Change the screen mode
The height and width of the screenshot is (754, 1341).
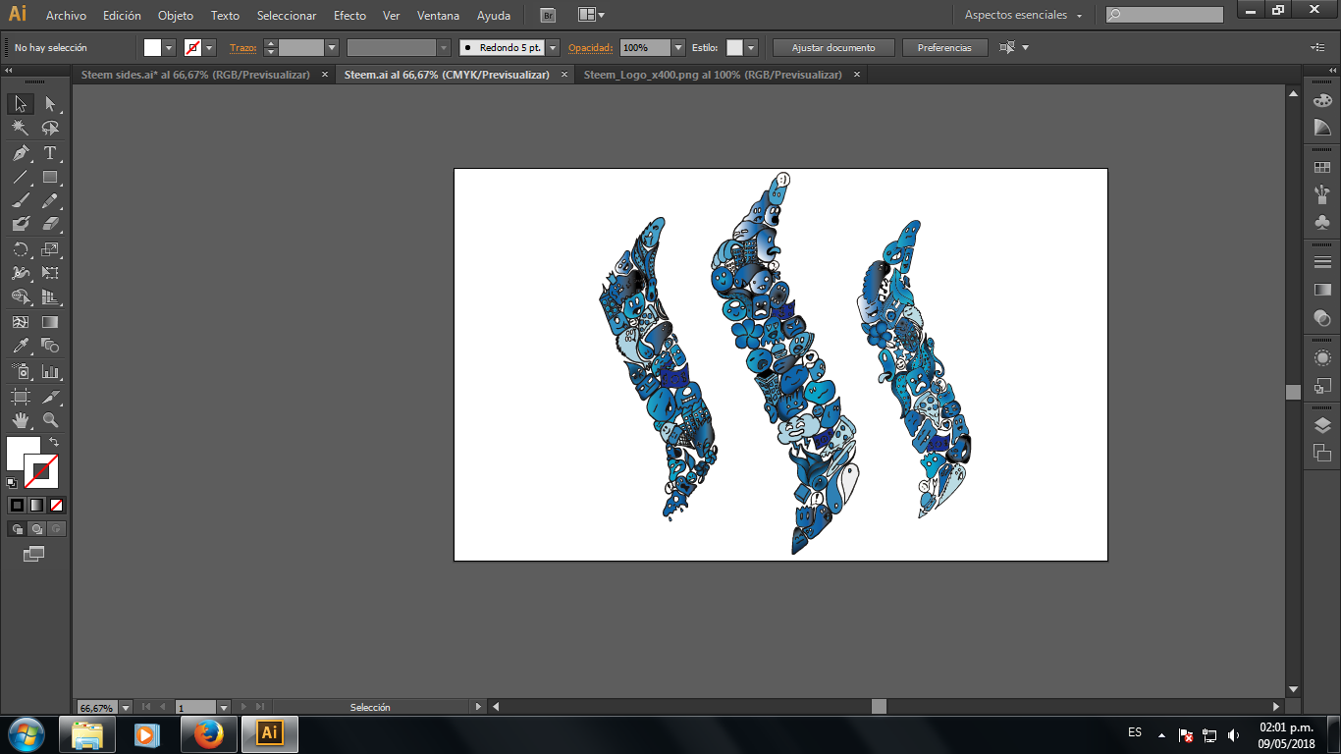click(34, 555)
